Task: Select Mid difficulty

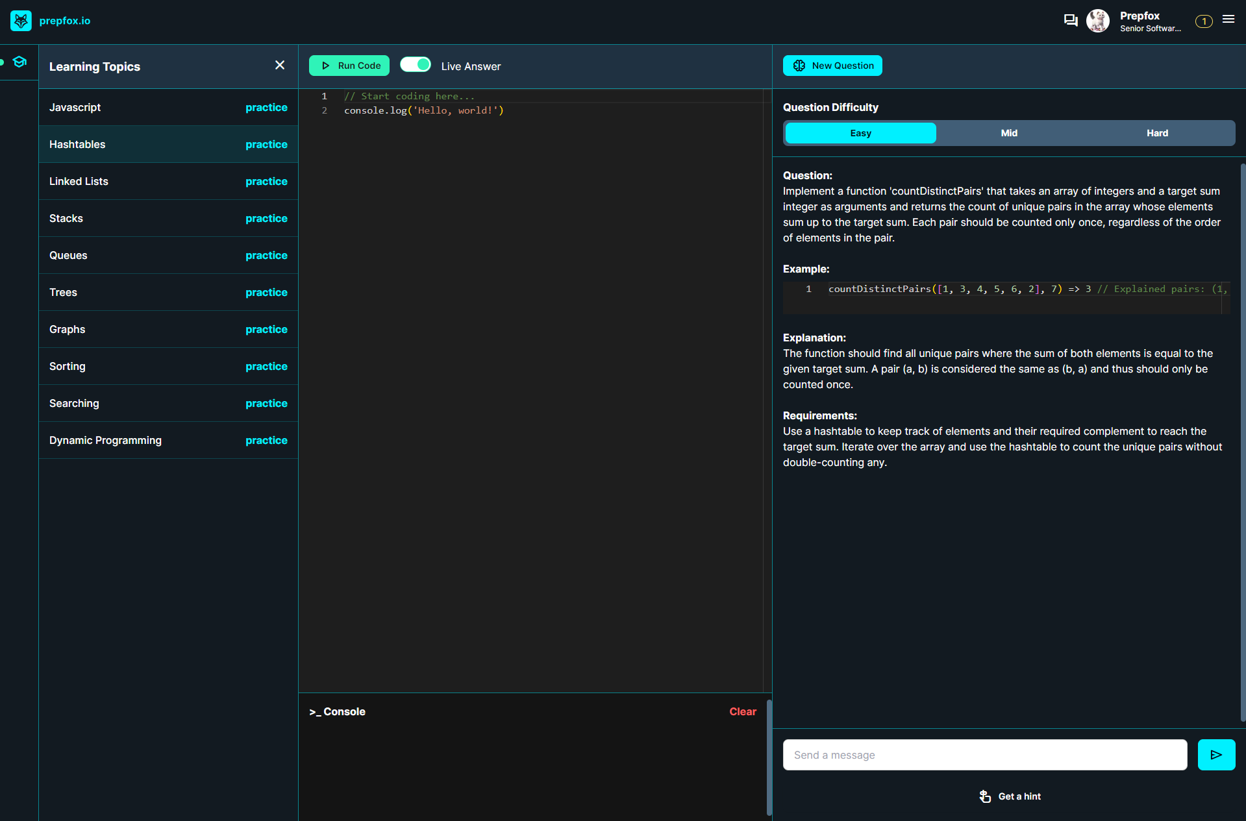Action: (1009, 133)
